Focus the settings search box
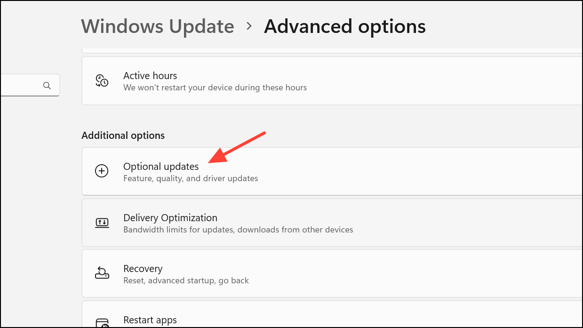This screenshot has height=328, width=583. point(30,85)
